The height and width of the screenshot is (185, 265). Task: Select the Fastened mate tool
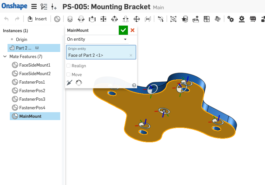(70, 19)
